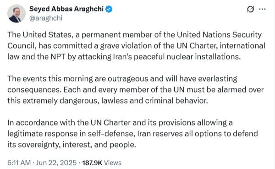Click the 187.9K view count
The width and height of the screenshot is (275, 169).
(92, 163)
